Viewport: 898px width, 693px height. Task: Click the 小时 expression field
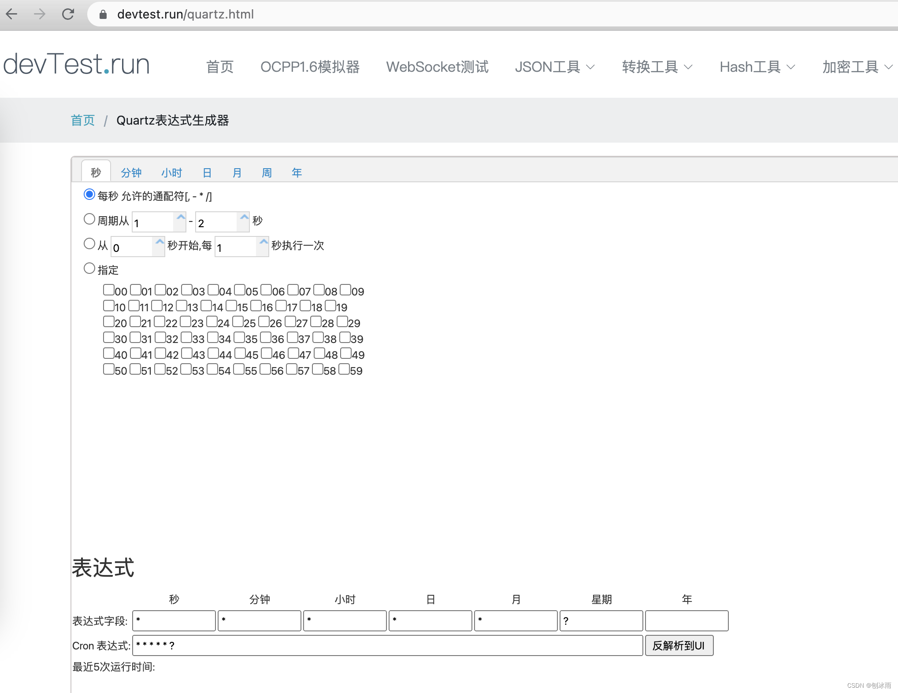click(x=345, y=621)
